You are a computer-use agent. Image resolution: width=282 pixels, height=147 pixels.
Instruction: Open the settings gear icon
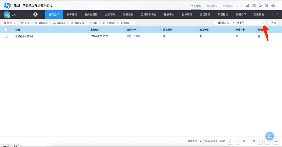pos(273,6)
